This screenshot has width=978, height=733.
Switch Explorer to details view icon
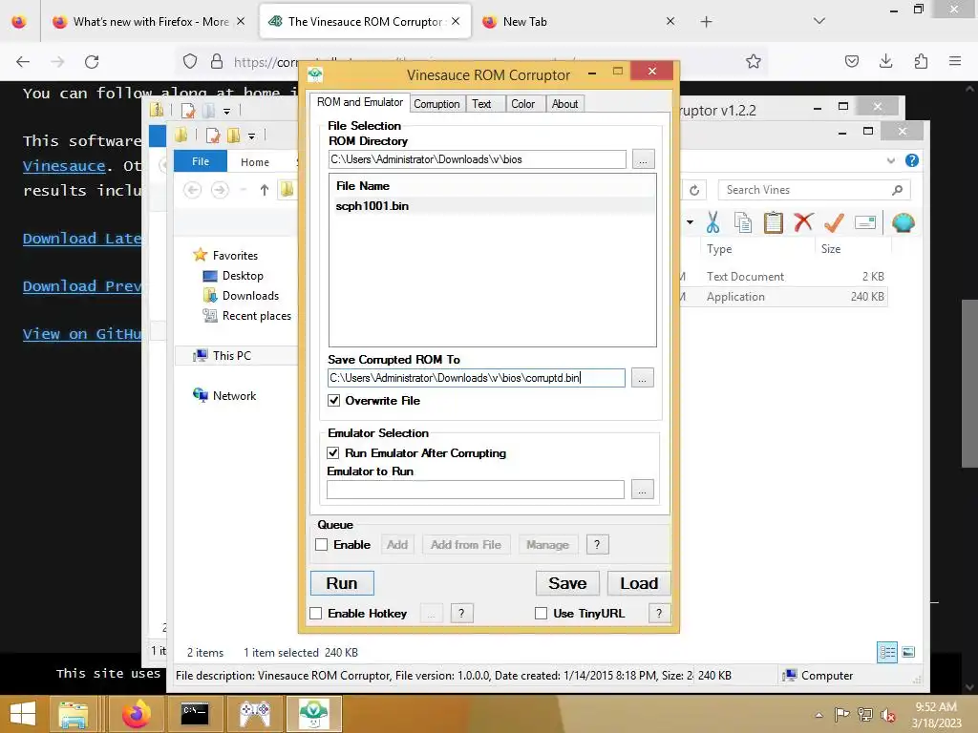pos(887,652)
